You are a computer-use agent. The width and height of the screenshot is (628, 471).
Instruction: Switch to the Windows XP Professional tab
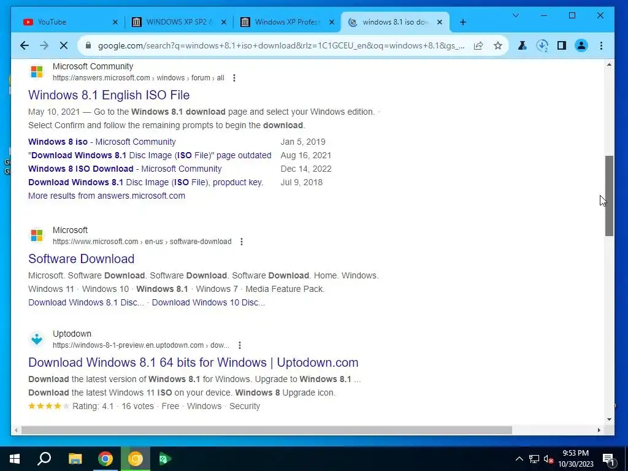[x=288, y=22]
